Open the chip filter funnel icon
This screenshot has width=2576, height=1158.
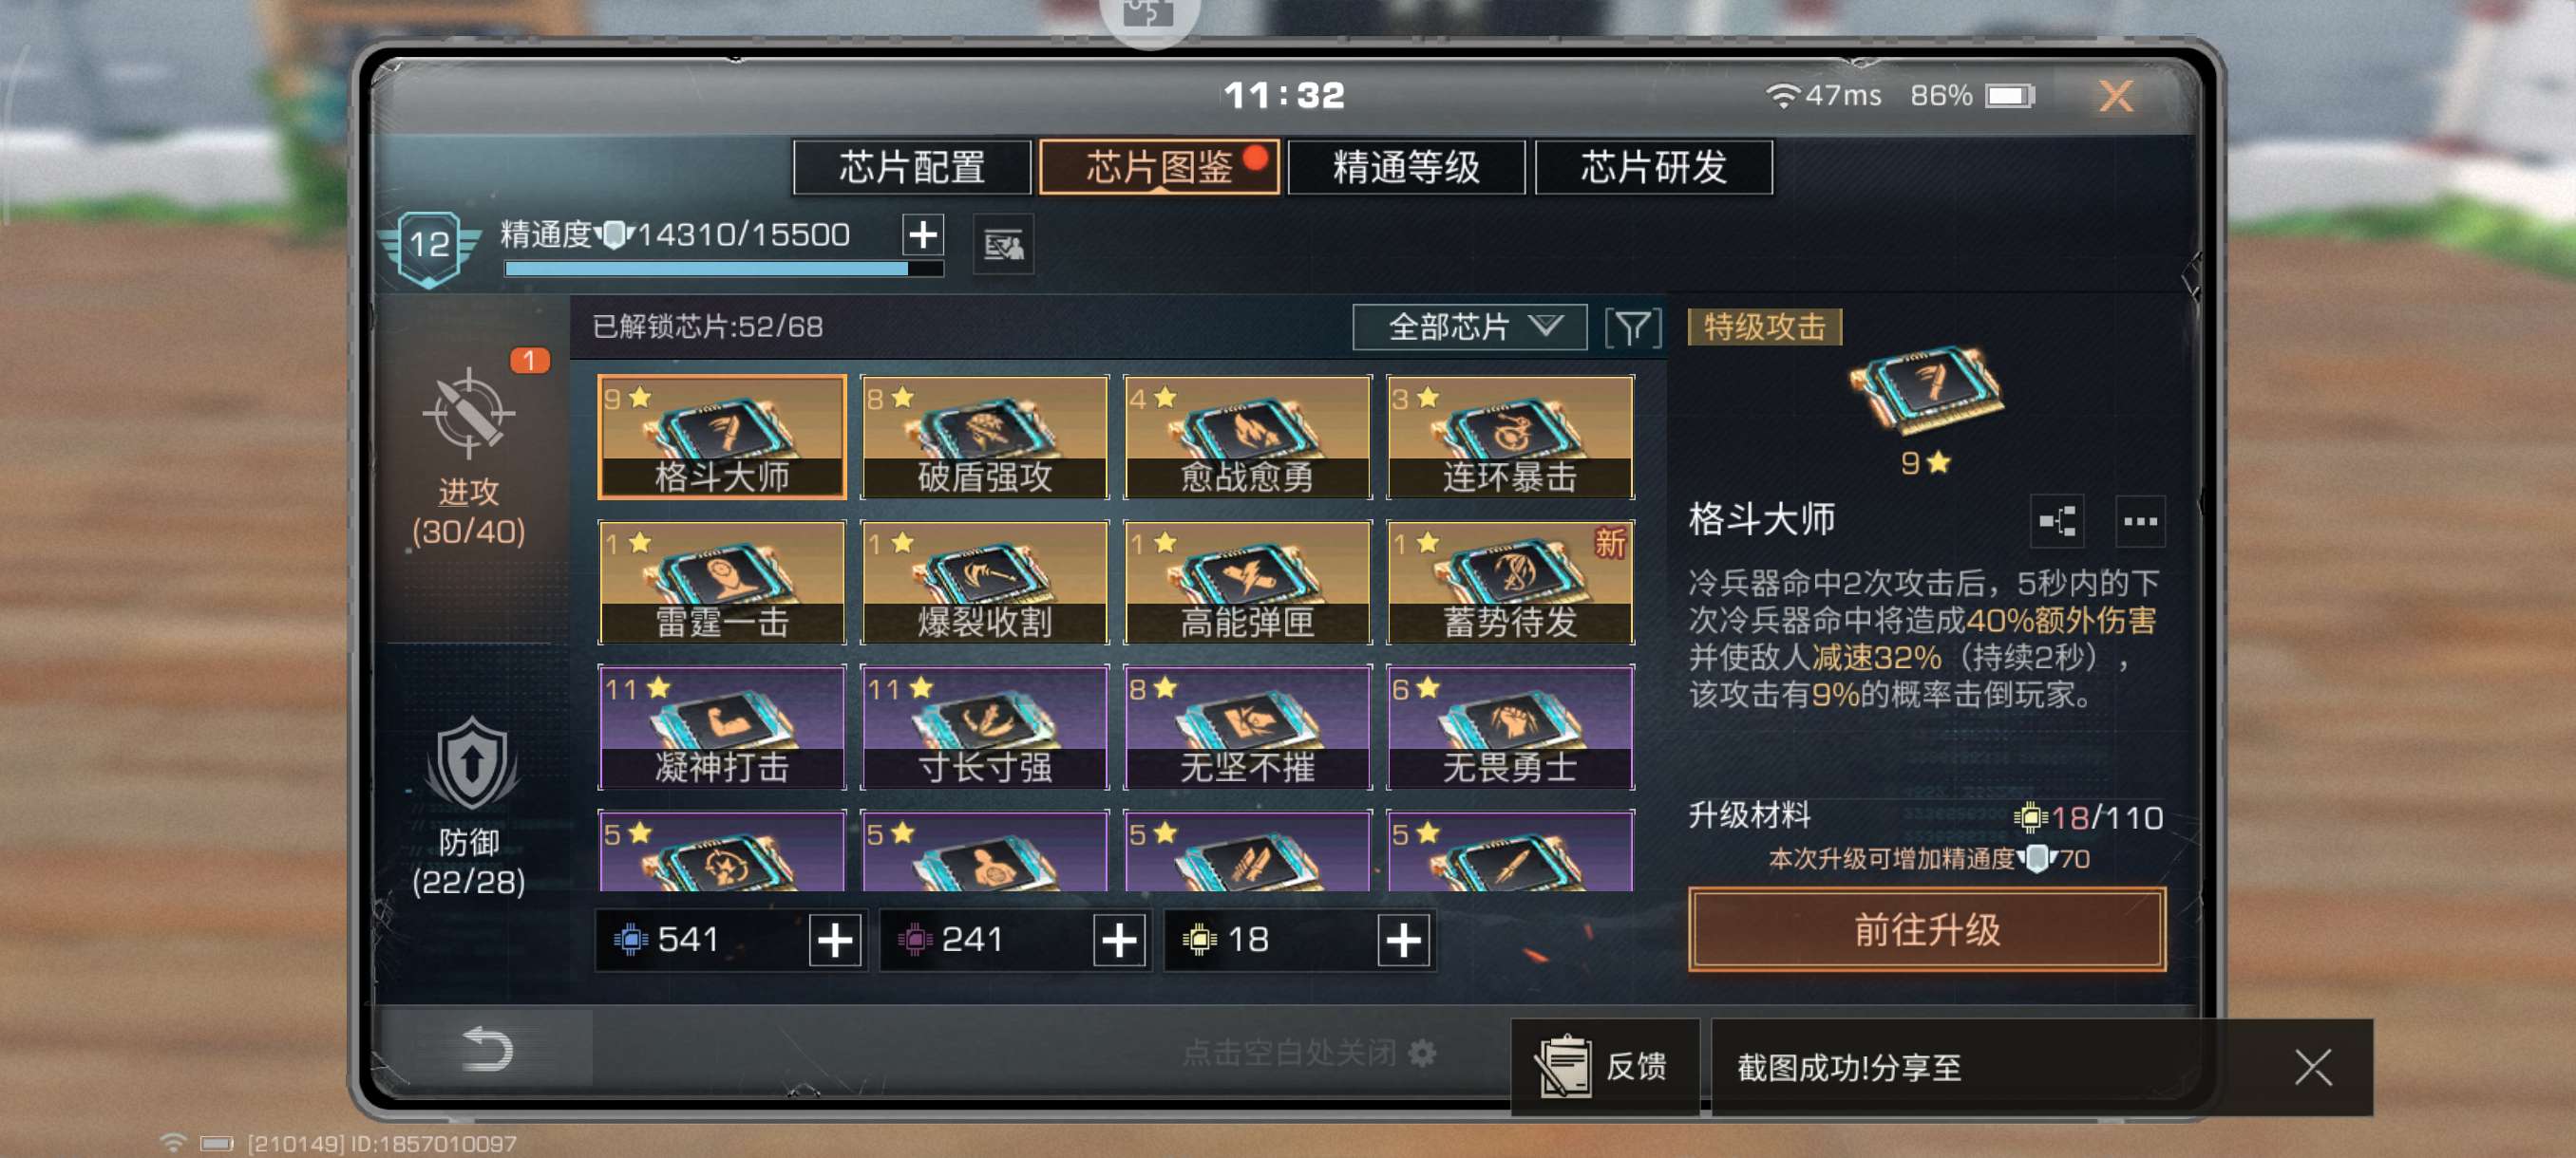coord(1632,327)
